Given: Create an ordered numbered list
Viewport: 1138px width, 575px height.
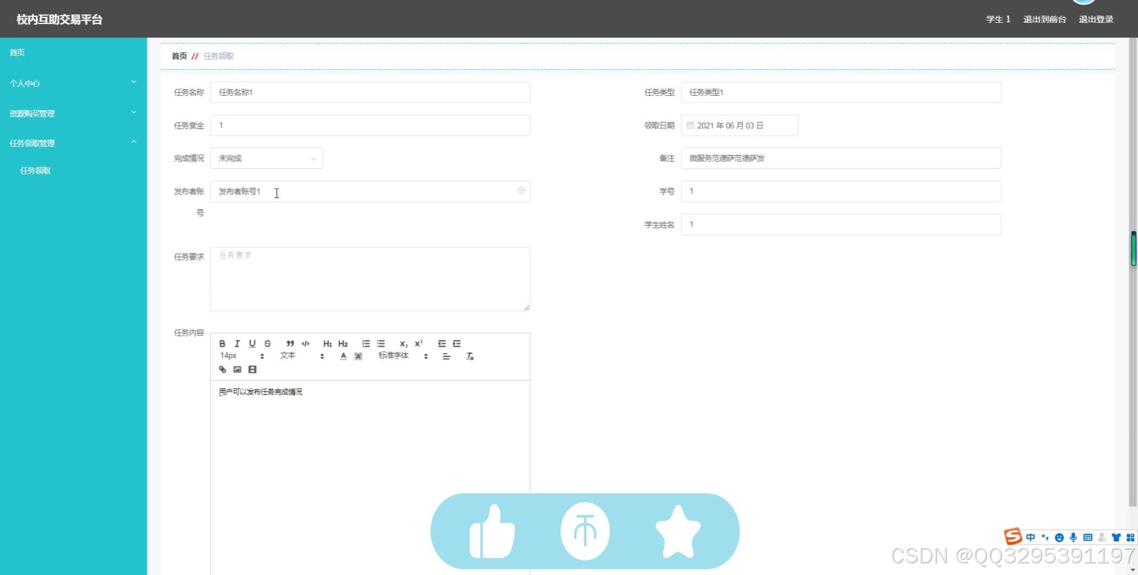Looking at the screenshot, I should (365, 343).
